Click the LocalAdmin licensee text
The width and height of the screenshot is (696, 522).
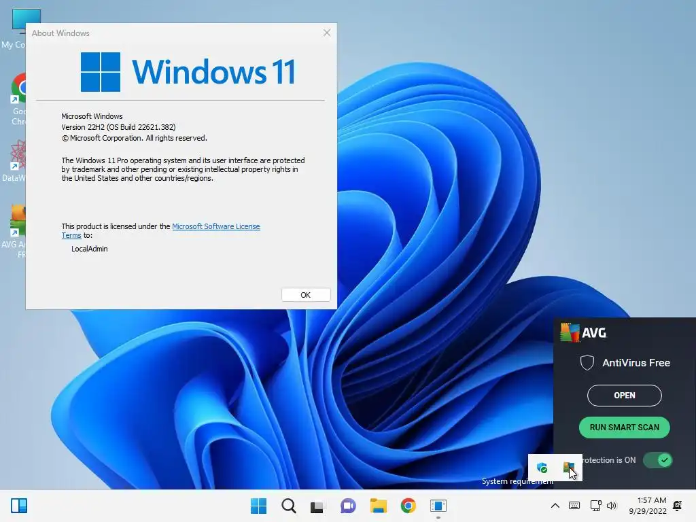[90, 249]
